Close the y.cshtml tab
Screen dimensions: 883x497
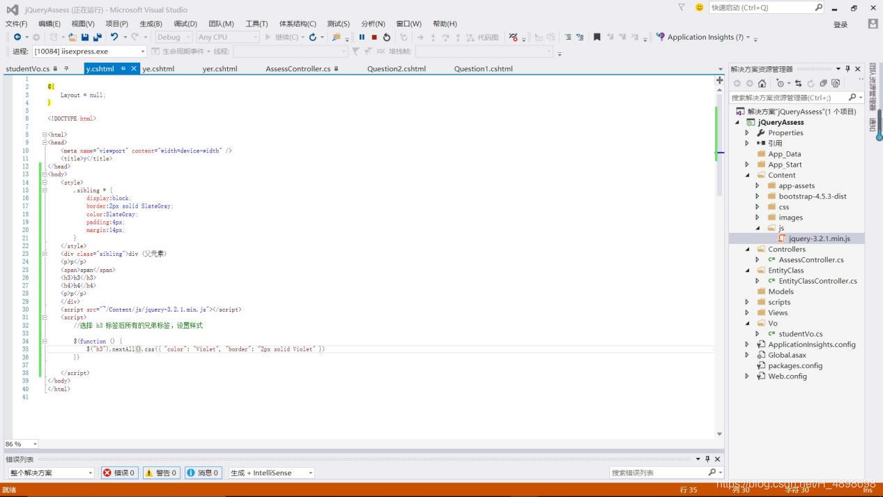(x=134, y=69)
